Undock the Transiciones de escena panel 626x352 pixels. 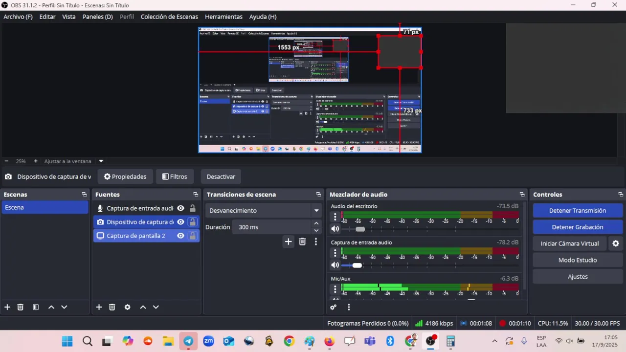tap(318, 195)
